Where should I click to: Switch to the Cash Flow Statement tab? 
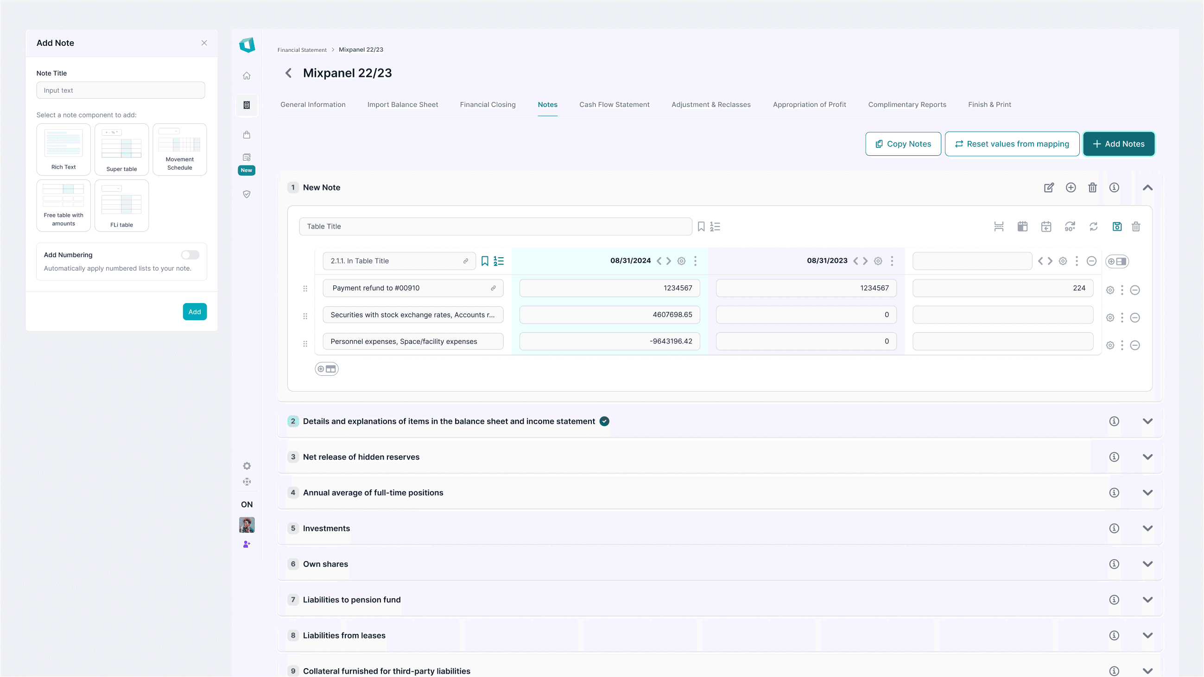coord(614,105)
